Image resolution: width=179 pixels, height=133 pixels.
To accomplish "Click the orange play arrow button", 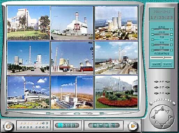I will [x=133, y=126].
